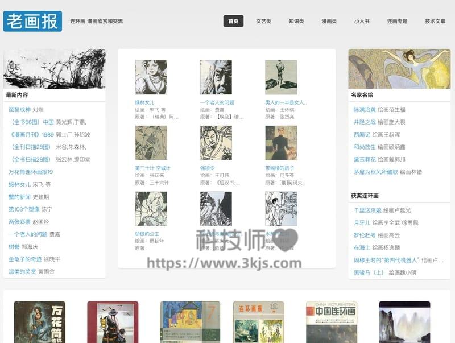The image size is (455, 343).
Task: Open the 琵琶成神 link
Action: [x=20, y=110]
